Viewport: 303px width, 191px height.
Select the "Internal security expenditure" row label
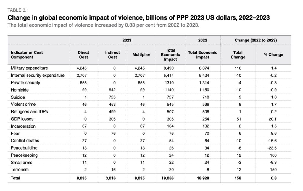point(37,75)
